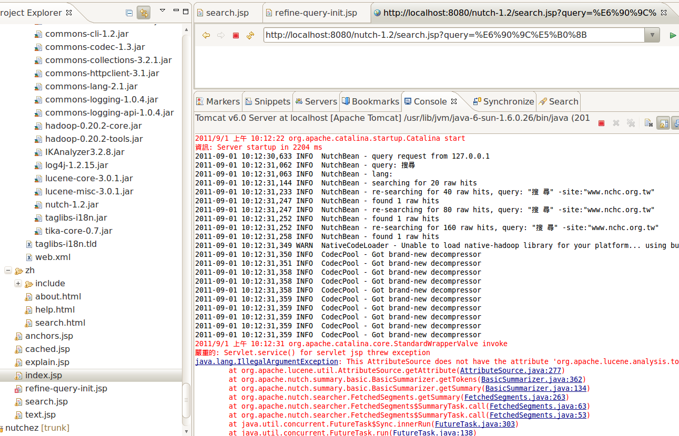The image size is (679, 436).
Task: Click the tika-core-0.7.jar file icon
Action: coord(38,231)
